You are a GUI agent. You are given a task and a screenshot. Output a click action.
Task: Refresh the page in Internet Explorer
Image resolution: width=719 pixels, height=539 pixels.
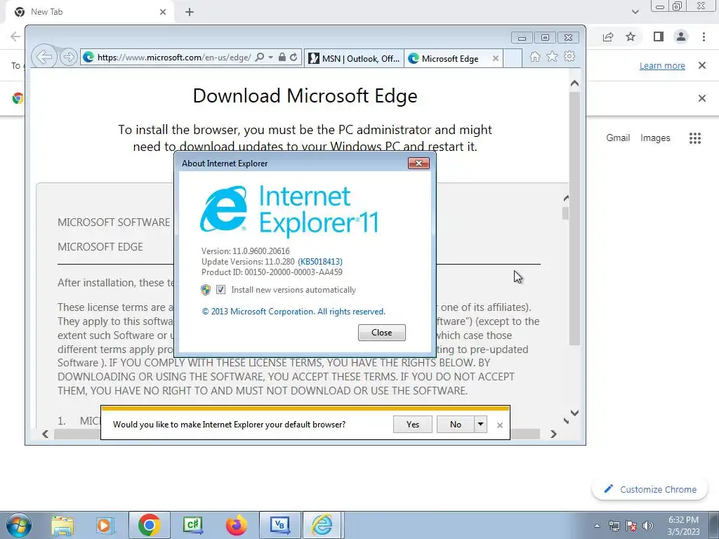[x=294, y=58]
